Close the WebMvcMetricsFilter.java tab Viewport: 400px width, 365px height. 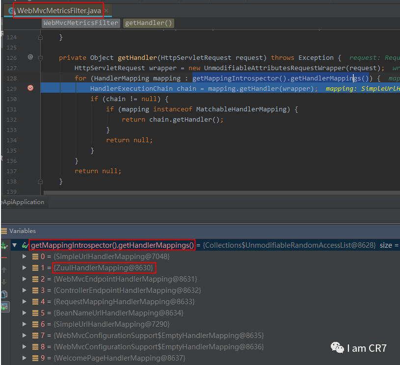[x=107, y=10]
